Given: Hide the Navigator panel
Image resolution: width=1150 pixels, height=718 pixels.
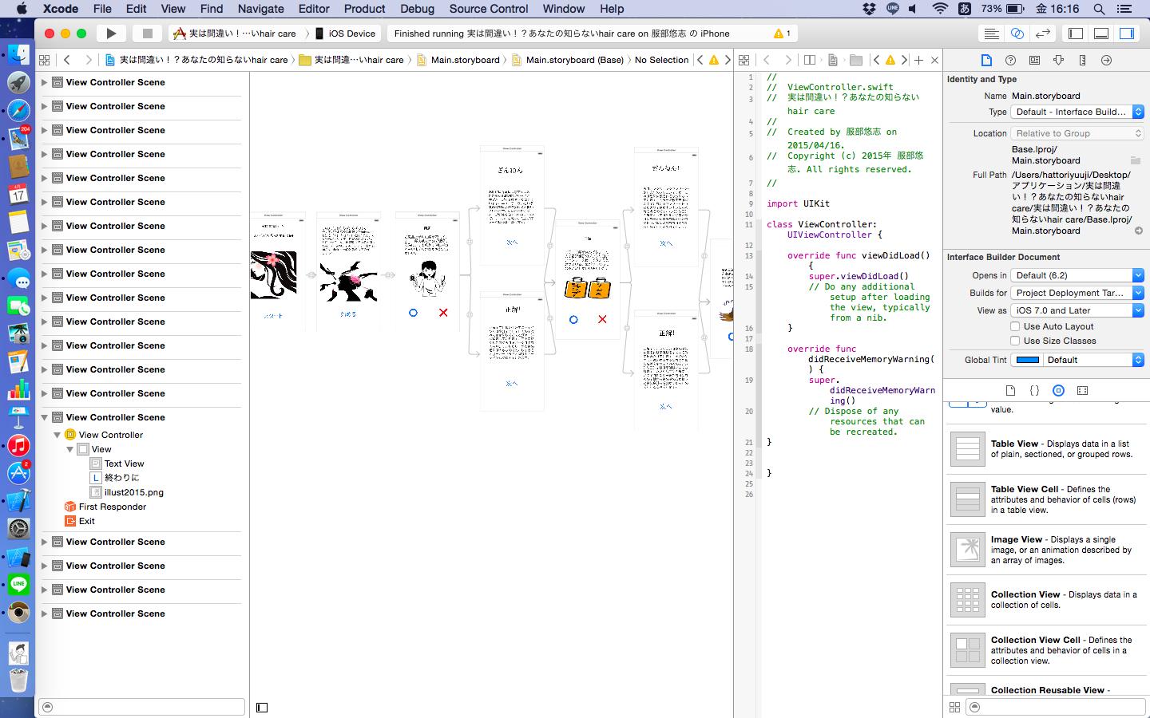Looking at the screenshot, I should click(x=1076, y=34).
